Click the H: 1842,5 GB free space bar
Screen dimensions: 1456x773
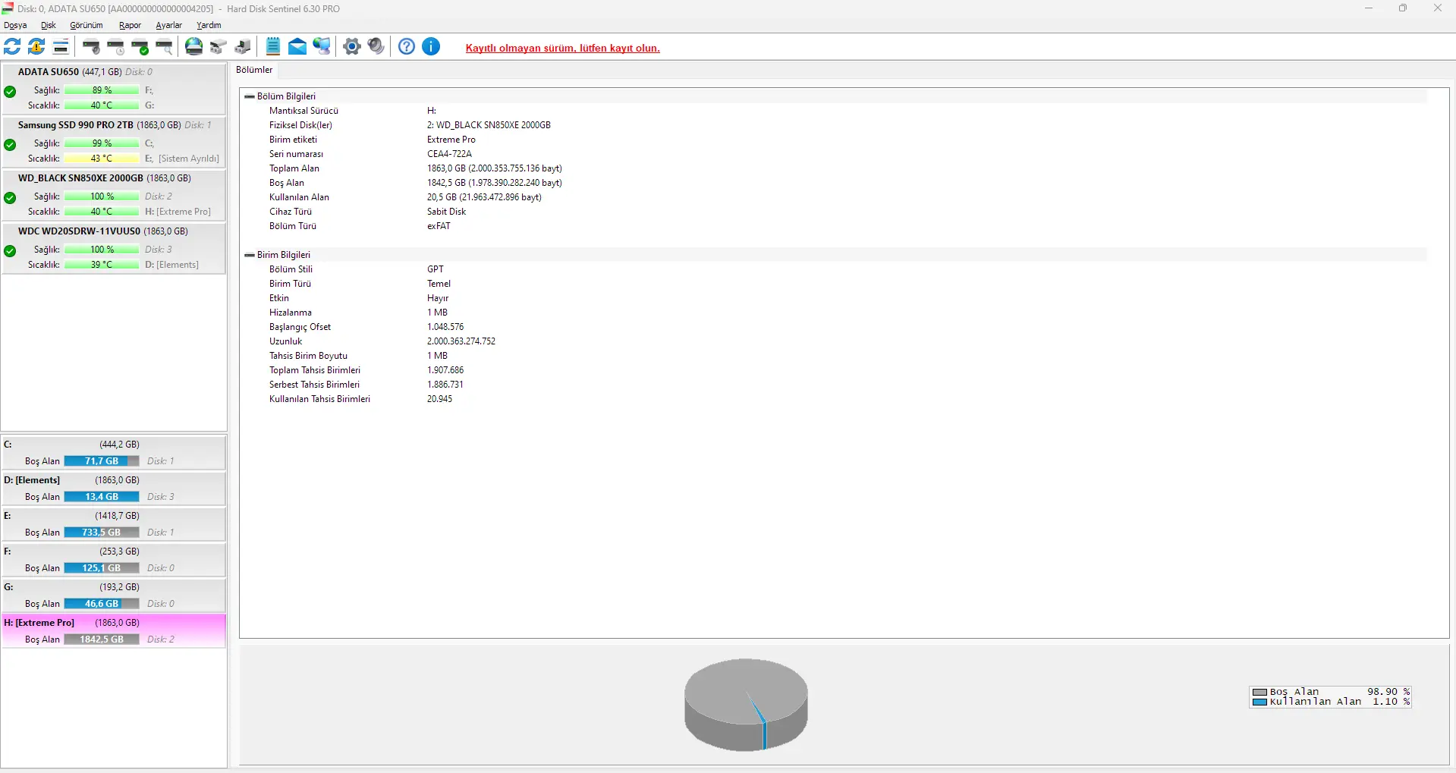pyautogui.click(x=102, y=639)
